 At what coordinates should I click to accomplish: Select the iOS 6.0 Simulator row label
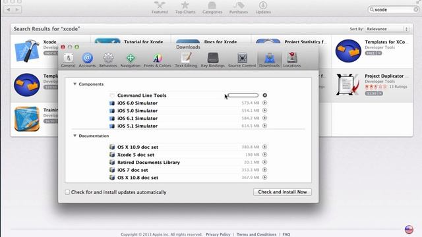click(137, 103)
